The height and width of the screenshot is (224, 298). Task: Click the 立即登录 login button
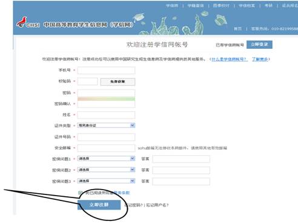tap(259, 45)
